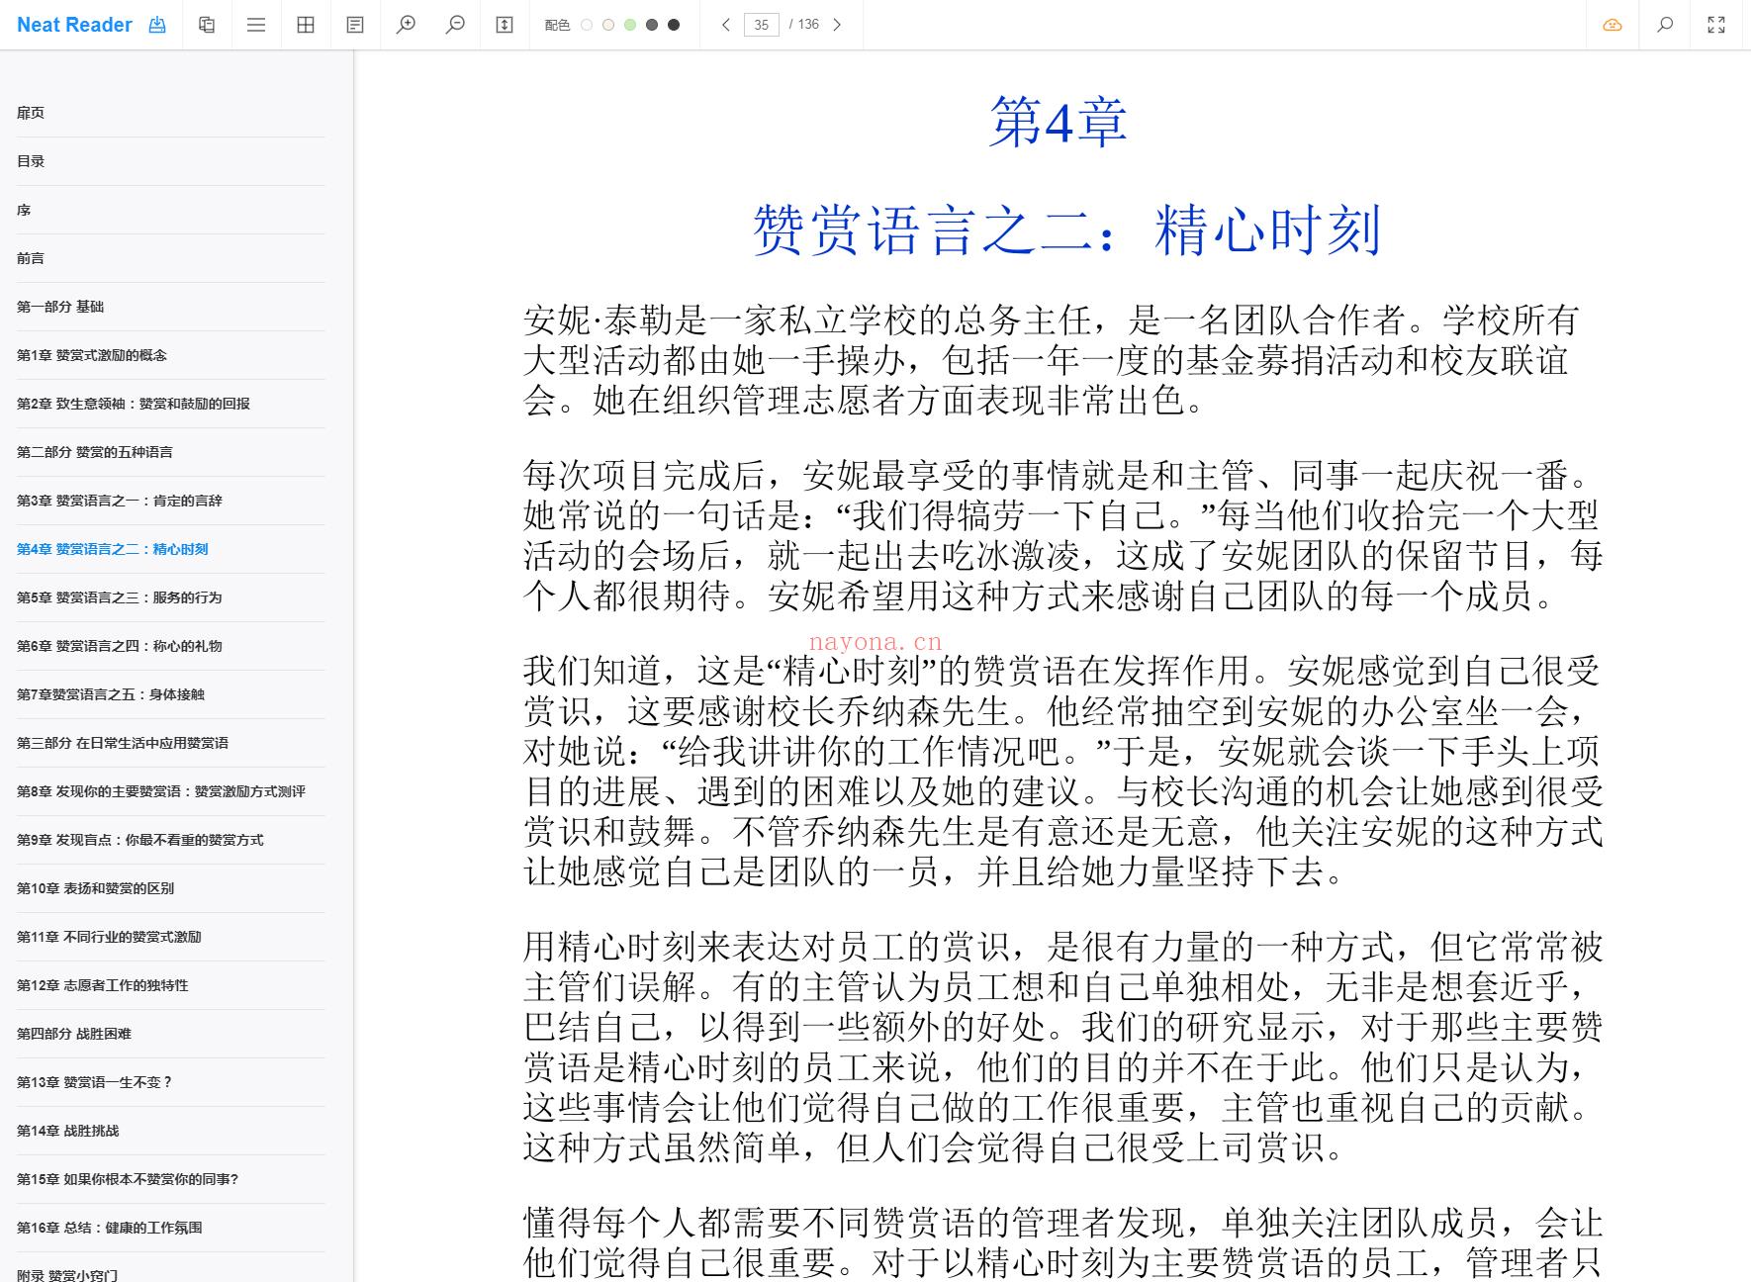This screenshot has height=1282, width=1751.
Task: Zoom out with the magnifier minus icon
Action: (455, 25)
